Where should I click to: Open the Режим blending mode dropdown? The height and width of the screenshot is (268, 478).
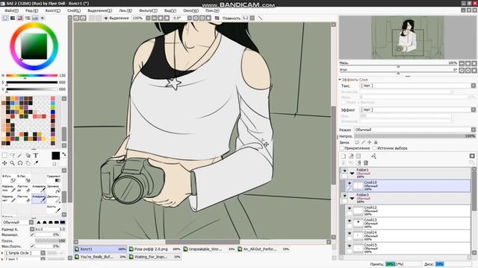pos(415,130)
